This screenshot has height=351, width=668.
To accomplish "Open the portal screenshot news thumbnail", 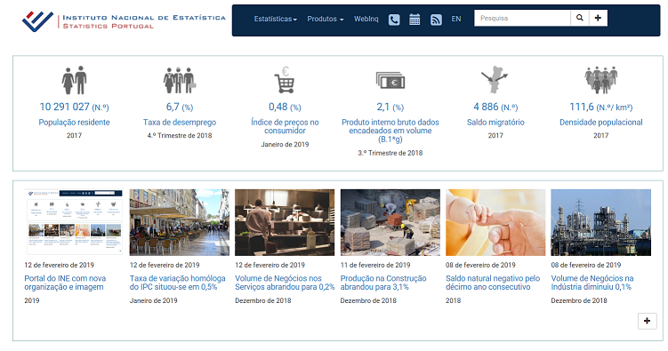I will click(74, 222).
